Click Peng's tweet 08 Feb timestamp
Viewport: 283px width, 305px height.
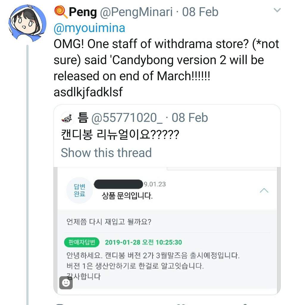200,12
